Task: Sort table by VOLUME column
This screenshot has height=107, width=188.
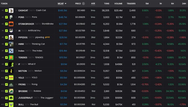Action: tap(118, 4)
